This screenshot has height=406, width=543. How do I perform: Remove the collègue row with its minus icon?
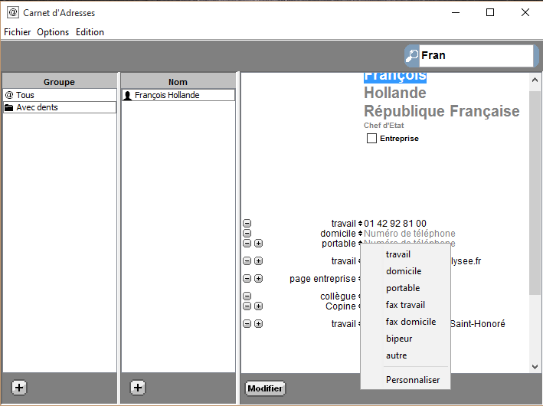coord(247,296)
